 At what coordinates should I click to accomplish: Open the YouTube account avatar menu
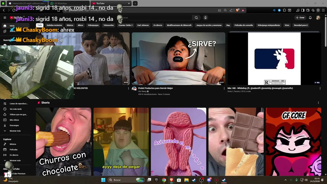[318, 18]
